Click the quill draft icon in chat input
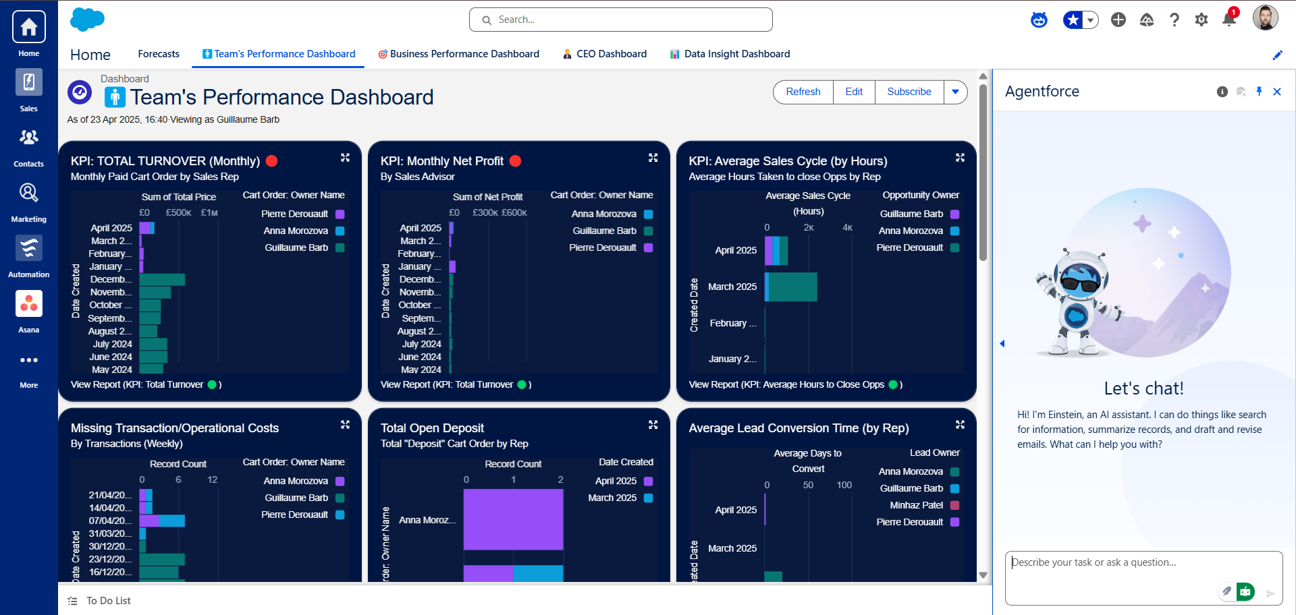This screenshot has height=615, width=1296. pyautogui.click(x=1227, y=591)
